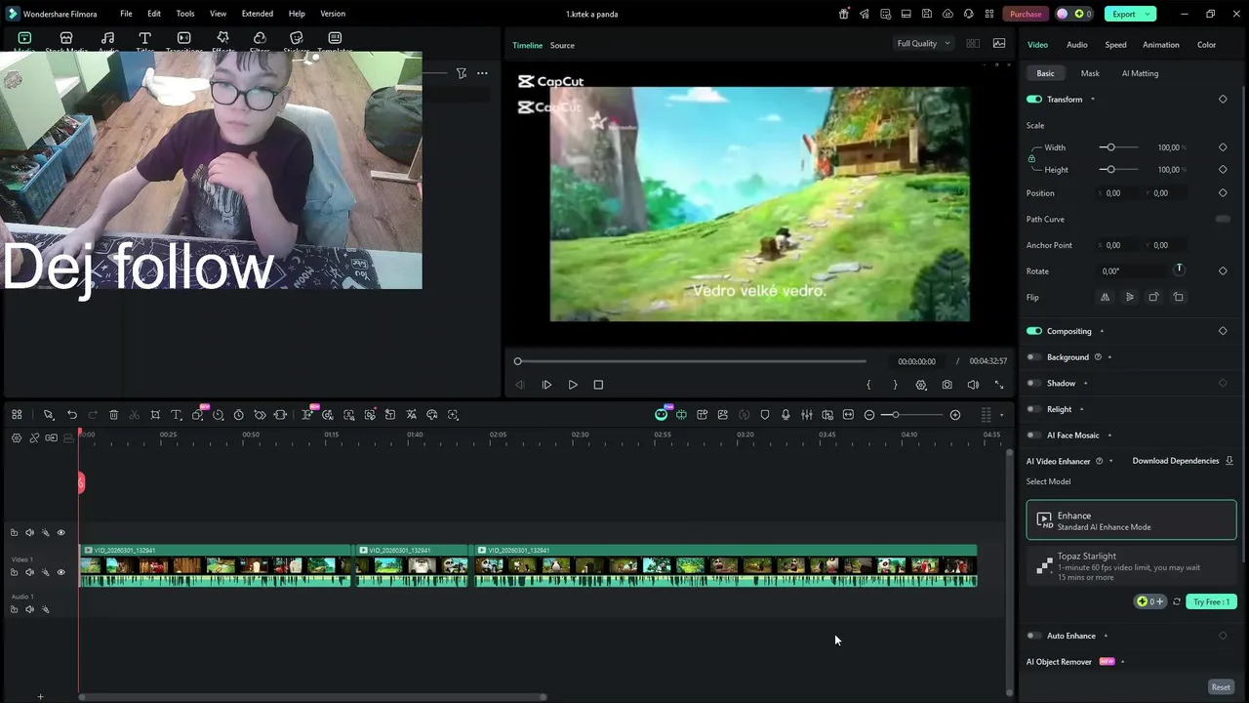Viewport: 1249px width, 703px height.
Task: Click the image view icon beside Full Quality
Action: 999,43
